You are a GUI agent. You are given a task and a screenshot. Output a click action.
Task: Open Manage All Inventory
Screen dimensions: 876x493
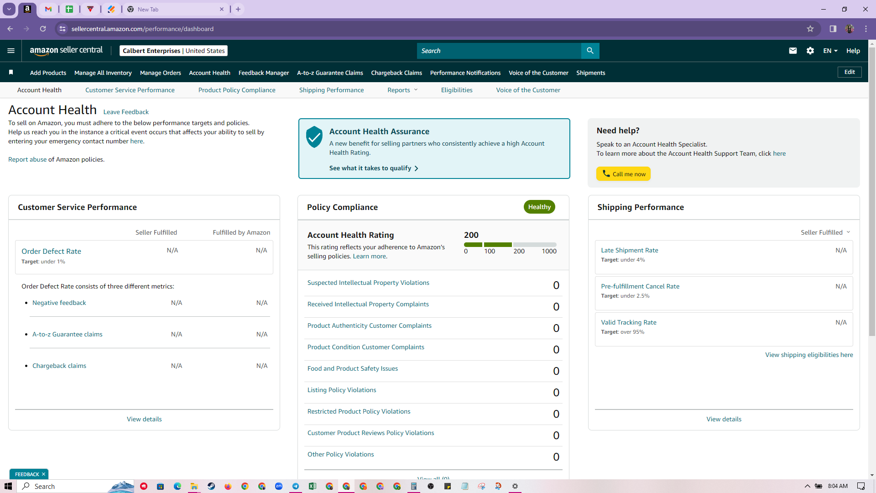(x=103, y=73)
